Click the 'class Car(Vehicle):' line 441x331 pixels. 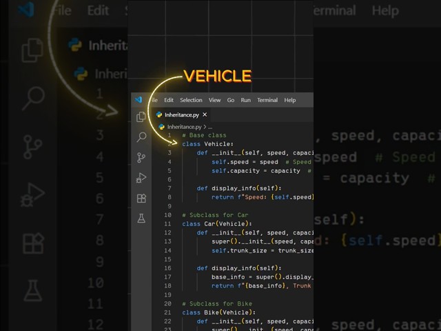[x=217, y=223]
